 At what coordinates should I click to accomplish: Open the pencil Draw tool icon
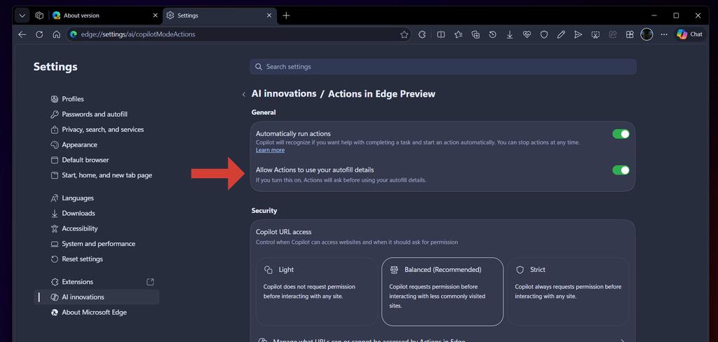[561, 34]
